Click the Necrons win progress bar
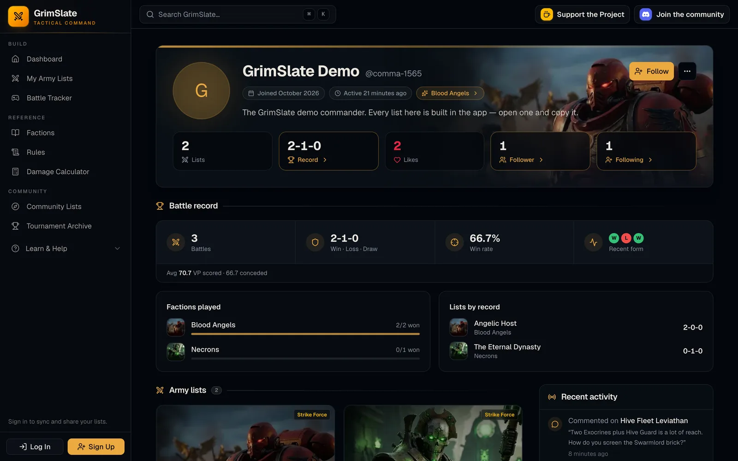738x461 pixels. tap(305, 358)
